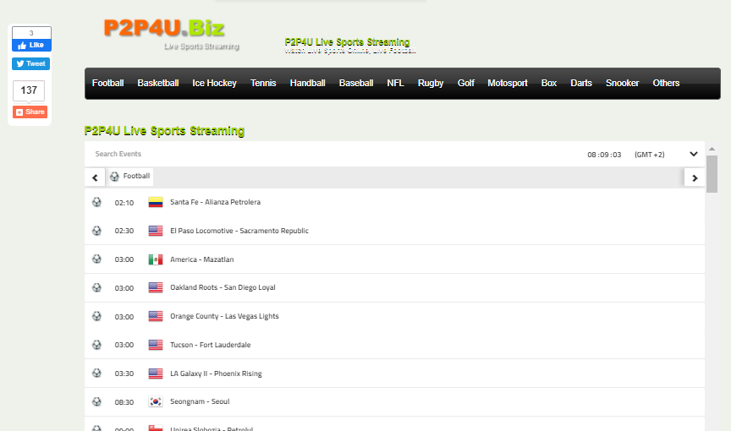Open LA Galaxy II - Phoenix Rising event
Viewport: 731px width, 431px height.
coord(216,374)
